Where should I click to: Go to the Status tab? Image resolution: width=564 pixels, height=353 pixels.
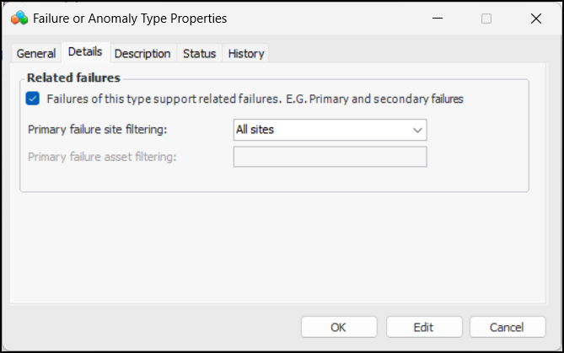[x=200, y=53]
